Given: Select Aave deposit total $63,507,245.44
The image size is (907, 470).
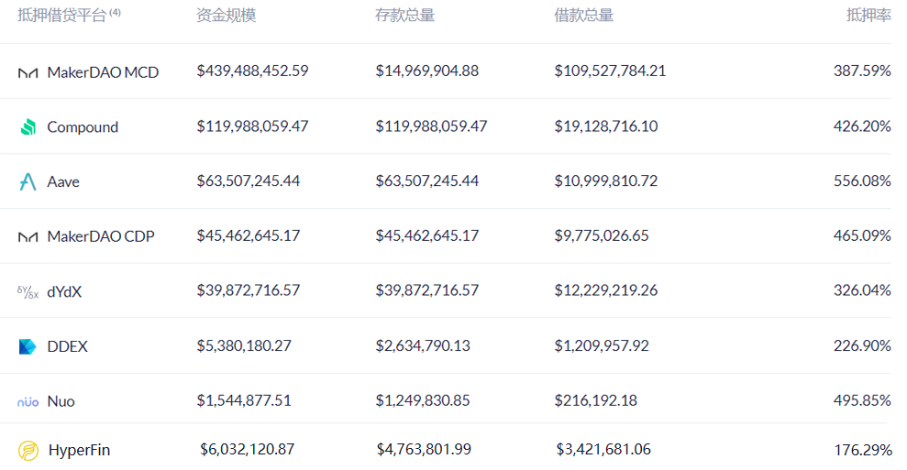Looking at the screenshot, I should (x=426, y=181).
